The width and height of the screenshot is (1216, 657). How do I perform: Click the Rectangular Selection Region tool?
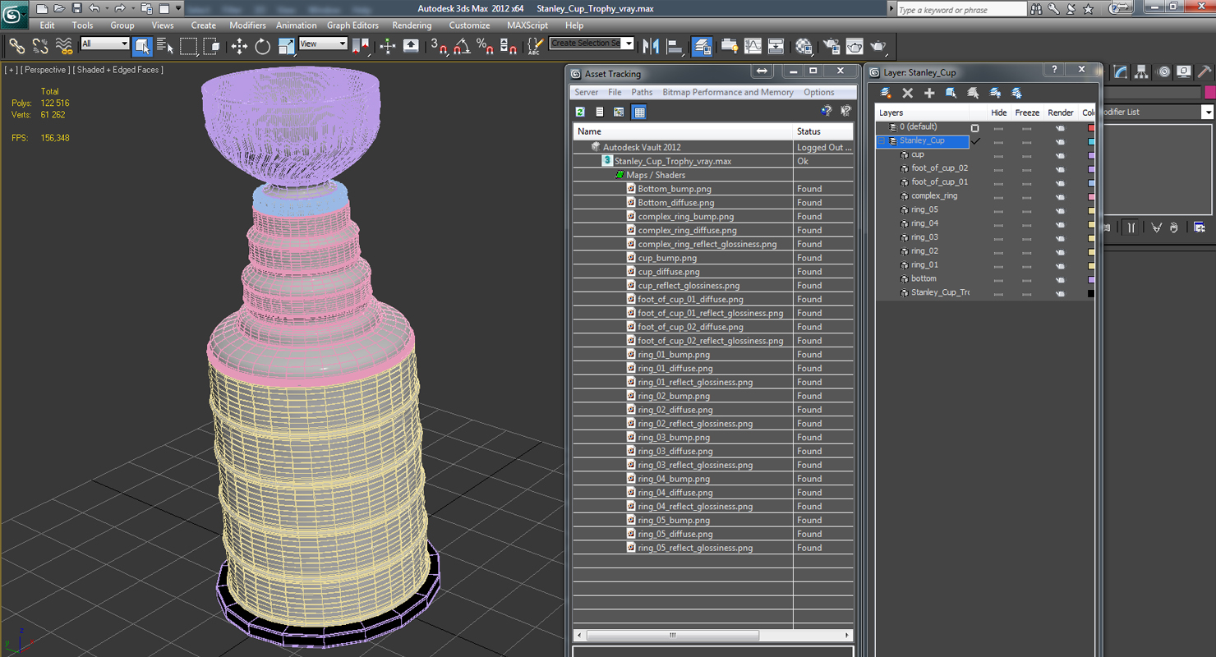pyautogui.click(x=188, y=46)
